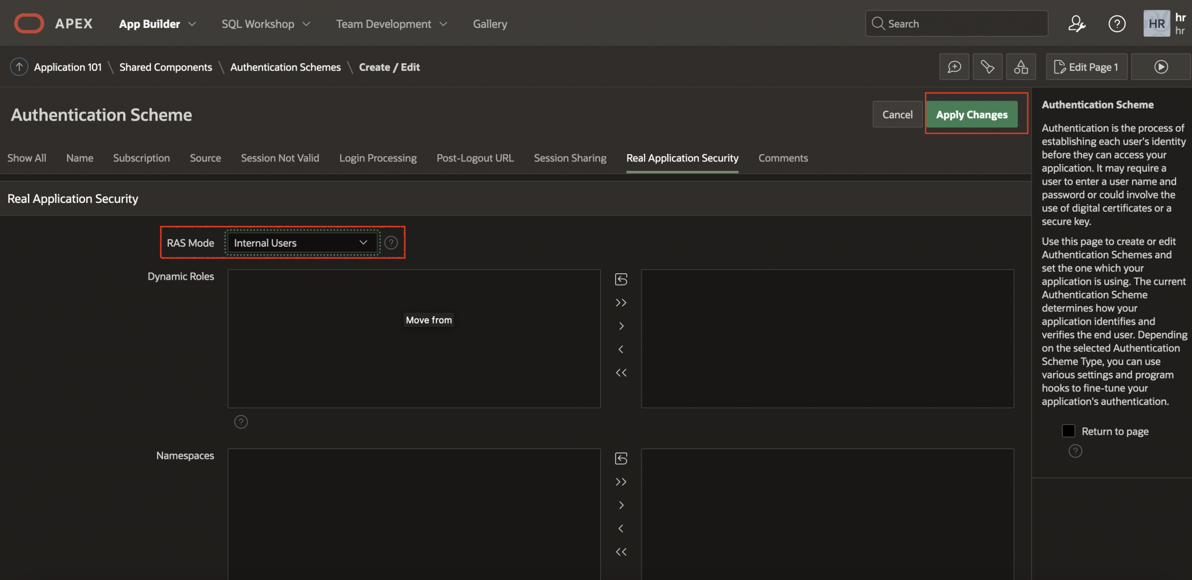Open the RAS Mode dropdown
1192x580 pixels.
pyautogui.click(x=302, y=243)
